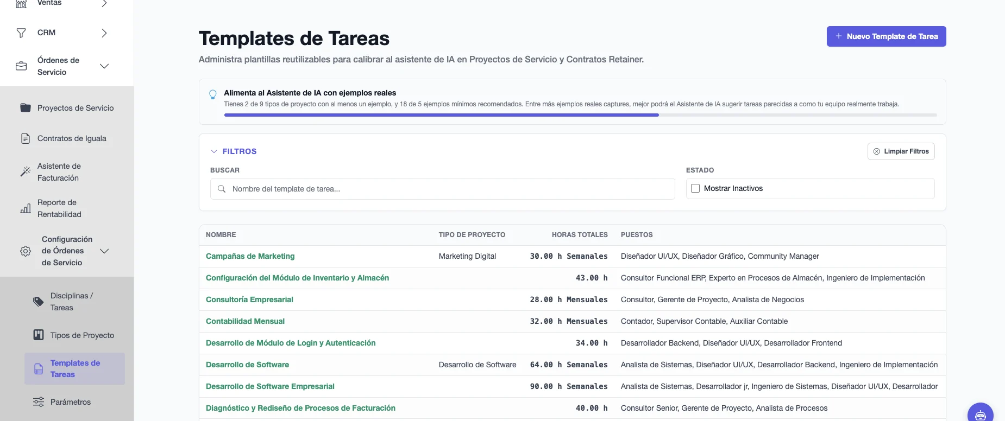
Task: Open the Campañas de Marketing template
Action: [x=250, y=256]
